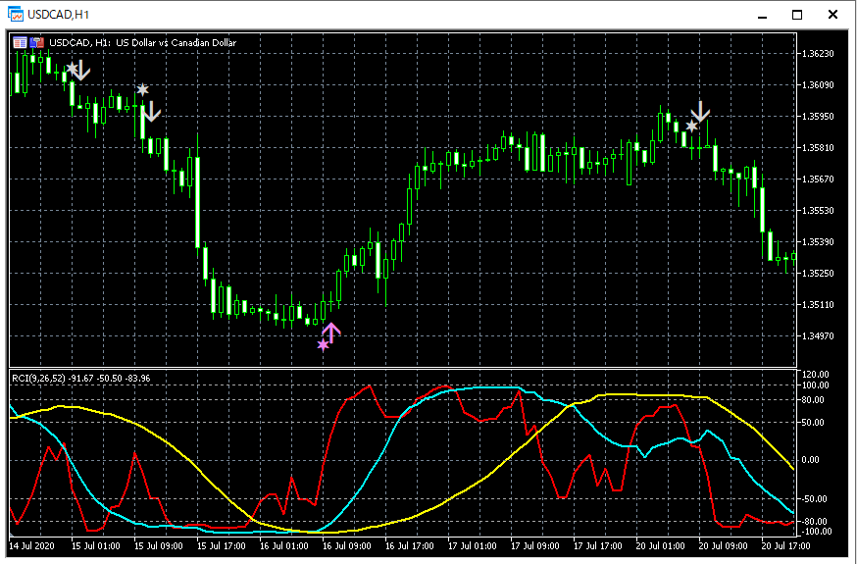Select the white down-arrow signal near 20 Jul 09:00
Viewport: 857px width, 564px height.
coord(701,112)
